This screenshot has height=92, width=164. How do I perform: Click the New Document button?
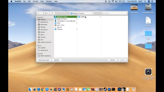tap(44, 60)
